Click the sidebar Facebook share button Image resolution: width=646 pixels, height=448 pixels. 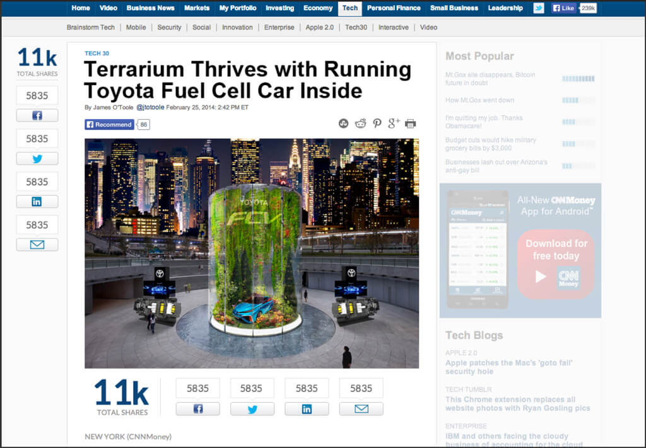(37, 115)
